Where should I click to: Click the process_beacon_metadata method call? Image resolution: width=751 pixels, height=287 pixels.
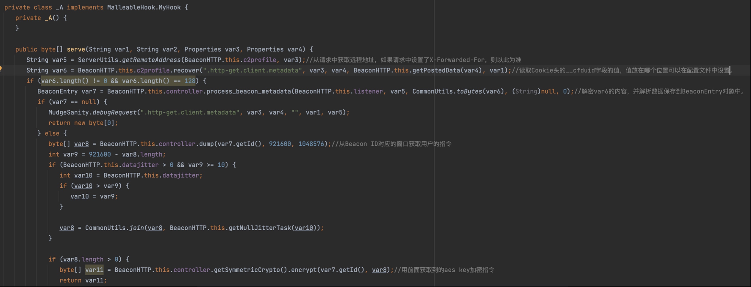248,91
